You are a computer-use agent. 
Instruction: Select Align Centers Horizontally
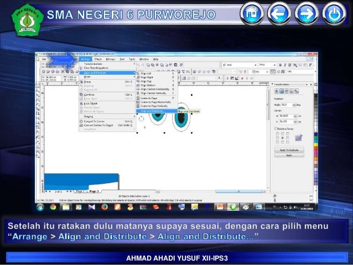click(x=156, y=89)
